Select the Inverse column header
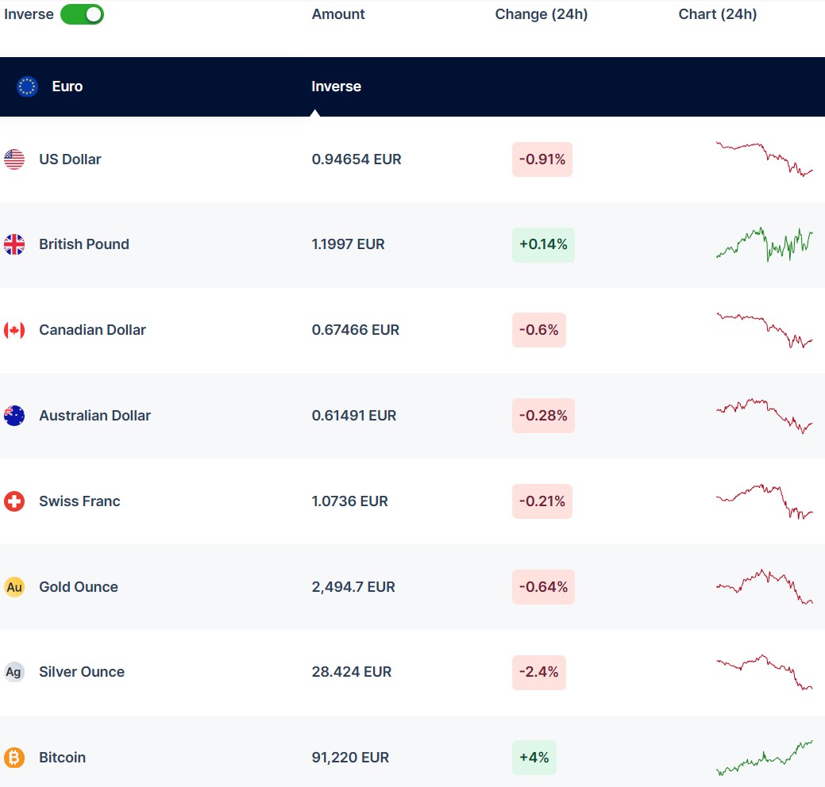 click(x=336, y=86)
